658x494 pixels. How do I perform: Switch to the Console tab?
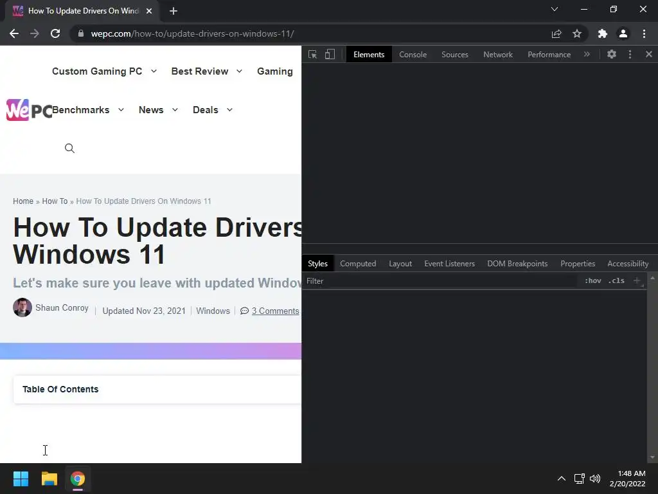[413, 55]
